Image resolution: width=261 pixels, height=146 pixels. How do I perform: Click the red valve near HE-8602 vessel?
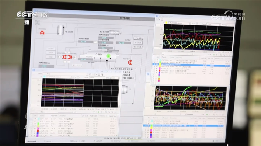point(42,33)
